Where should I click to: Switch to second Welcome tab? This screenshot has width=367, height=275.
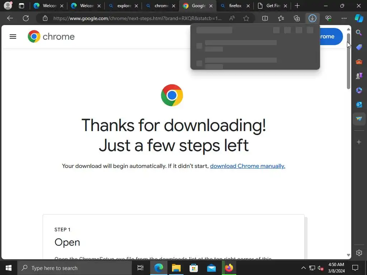(x=86, y=6)
